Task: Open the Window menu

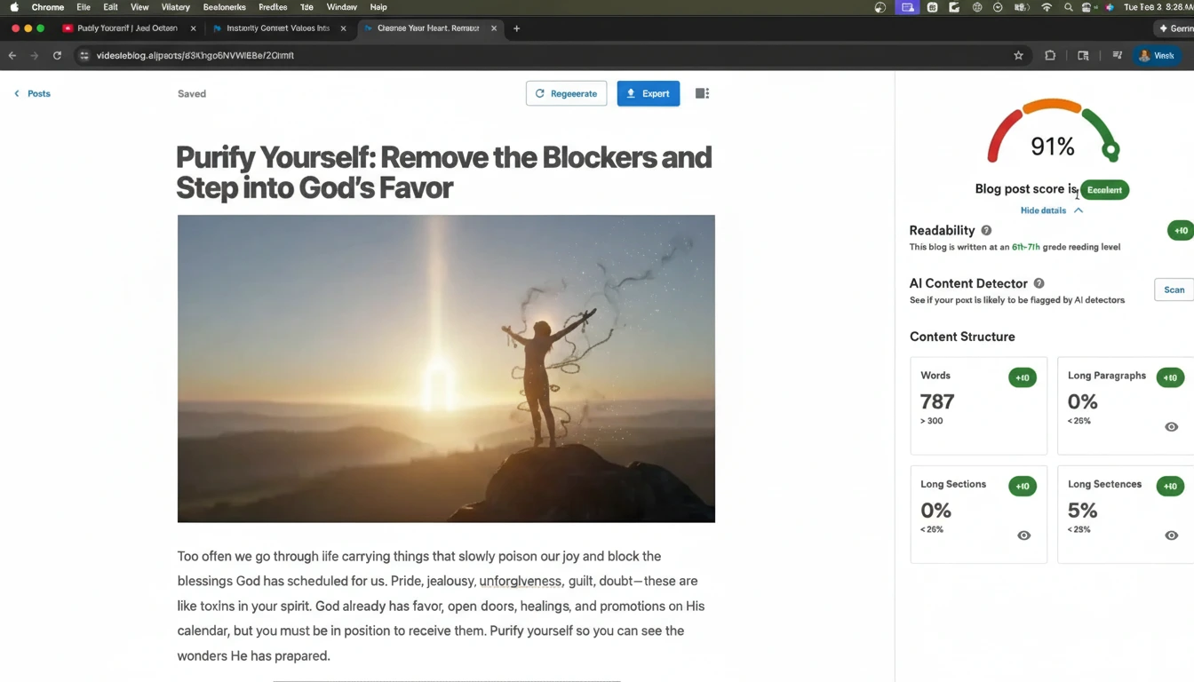Action: [342, 7]
